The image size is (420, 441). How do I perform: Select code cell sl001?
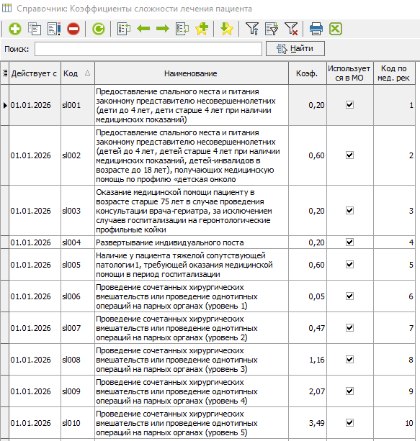[x=78, y=105]
